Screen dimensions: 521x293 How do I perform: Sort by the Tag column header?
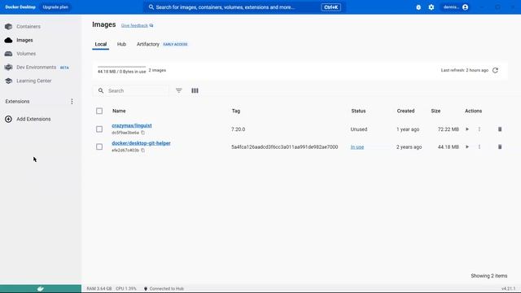pos(236,111)
